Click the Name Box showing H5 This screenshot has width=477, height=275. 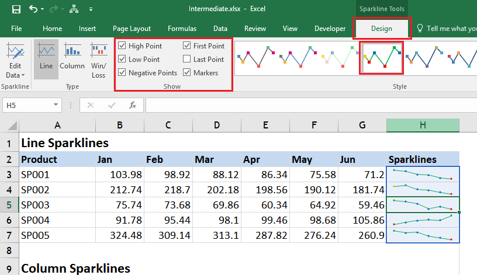coord(27,105)
